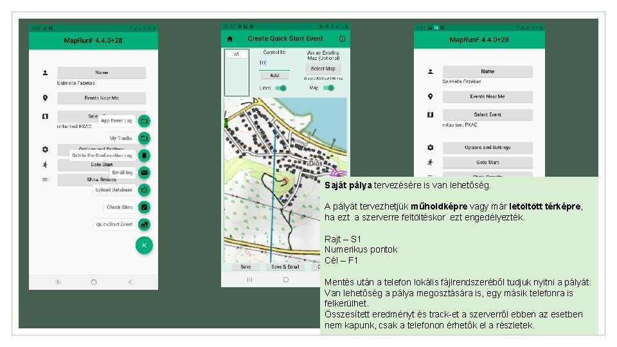The width and height of the screenshot is (617, 347).
Task: Toggle the Map switch
Action: [x=328, y=88]
